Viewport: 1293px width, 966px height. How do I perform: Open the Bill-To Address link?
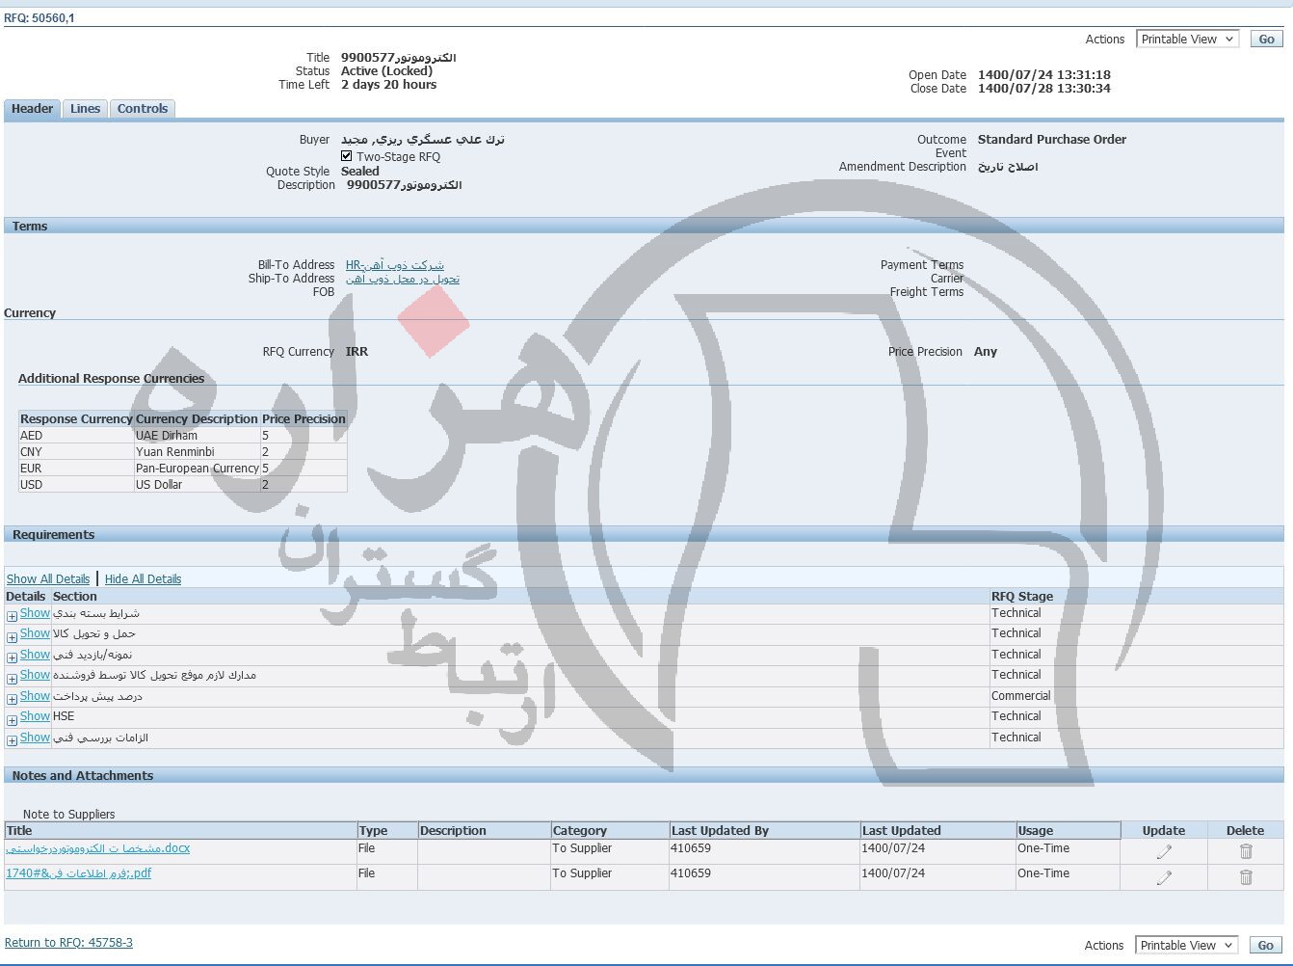pyautogui.click(x=395, y=265)
